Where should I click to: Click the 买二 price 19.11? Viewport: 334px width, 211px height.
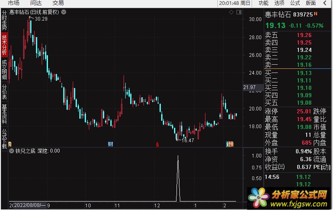coord(304,80)
